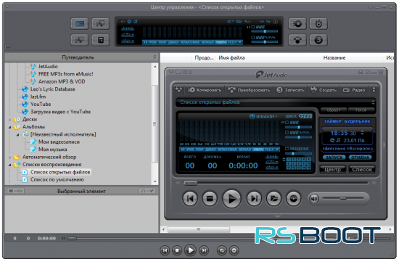Click the JetAudio playback seek bar
The width and height of the screenshot is (399, 262).
[276, 183]
